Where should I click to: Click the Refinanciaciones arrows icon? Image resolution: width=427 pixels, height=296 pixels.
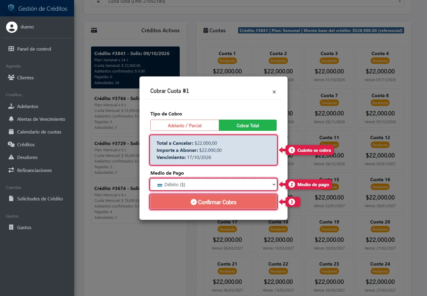click(x=11, y=170)
